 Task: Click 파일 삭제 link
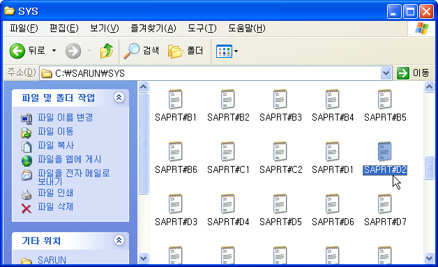pyautogui.click(x=56, y=206)
